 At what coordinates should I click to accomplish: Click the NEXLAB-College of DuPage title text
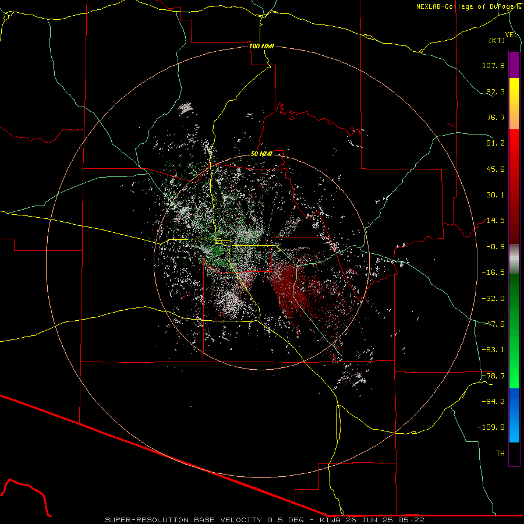click(469, 6)
